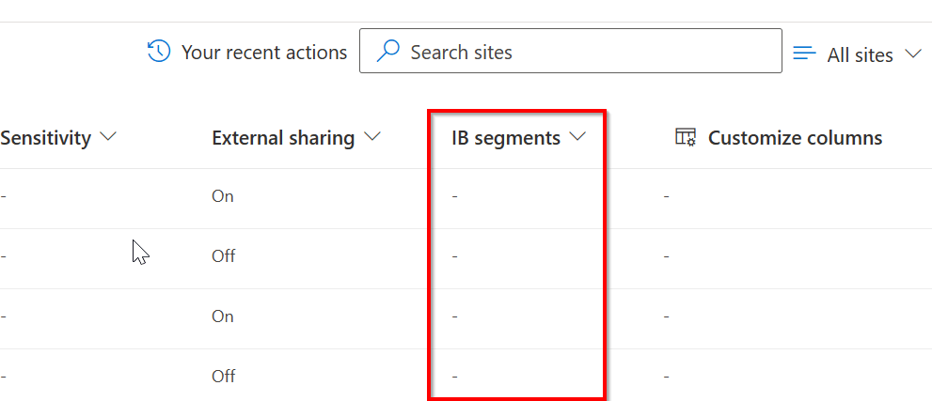Select the third row's External sharing On value
This screenshot has height=401, width=932.
(223, 316)
